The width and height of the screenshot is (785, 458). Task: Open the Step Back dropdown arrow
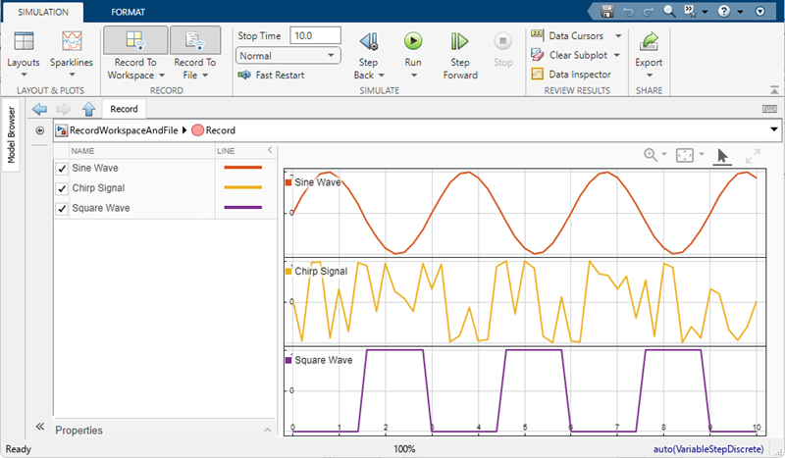tap(381, 76)
